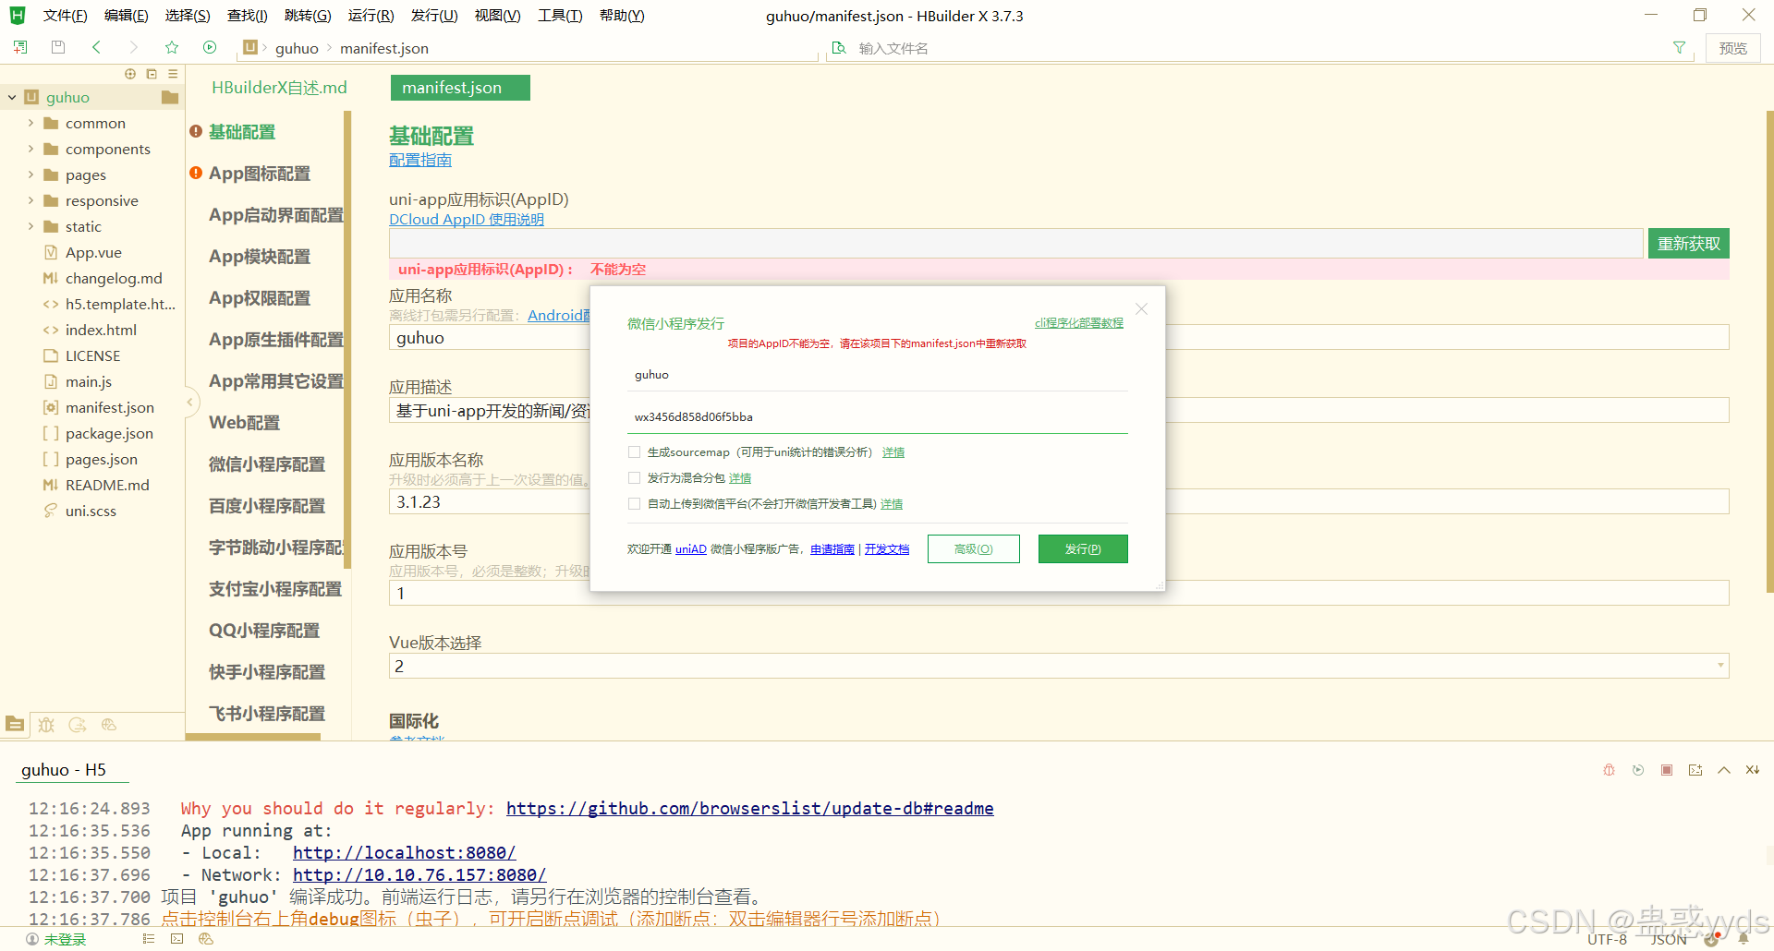Click the 高级(O) advanced button
Screen dimensions: 1774x951
click(973, 548)
